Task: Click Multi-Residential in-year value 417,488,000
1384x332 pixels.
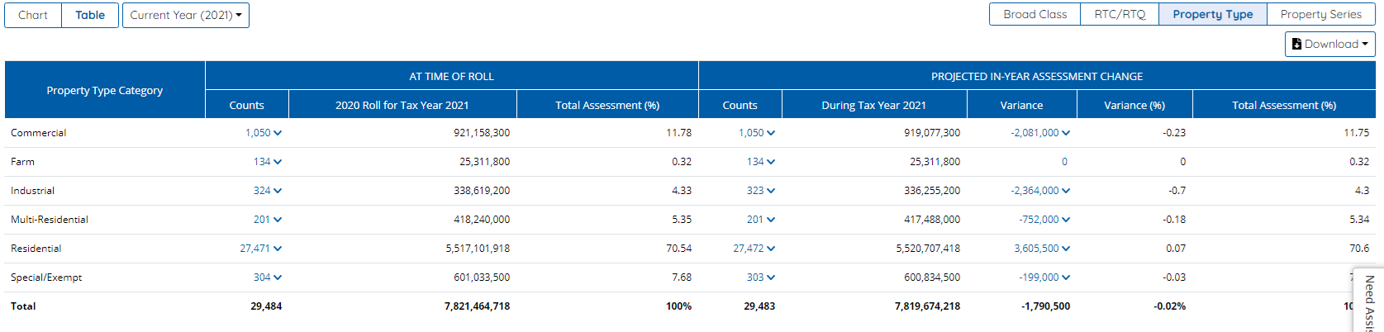Action: [932, 220]
